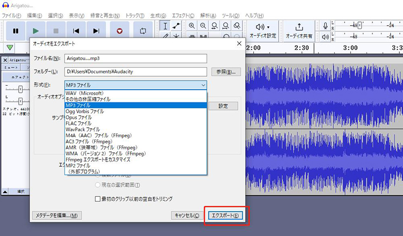Image resolution: width=403 pixels, height=236 pixels.
Task: Choose MP3 ファイル from list
Action: click(136, 105)
